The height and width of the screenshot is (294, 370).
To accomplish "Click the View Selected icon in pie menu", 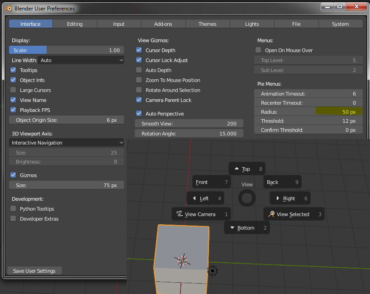I will tap(271, 214).
